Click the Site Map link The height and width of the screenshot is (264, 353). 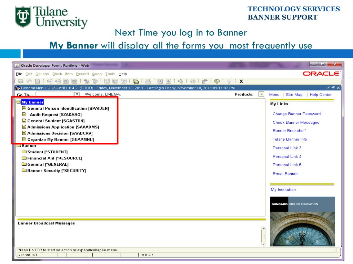click(x=294, y=95)
